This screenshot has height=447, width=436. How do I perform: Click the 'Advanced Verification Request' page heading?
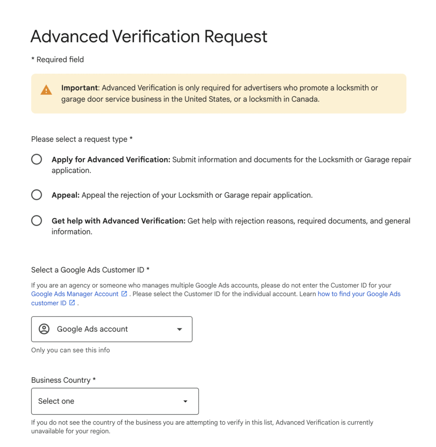149,36
